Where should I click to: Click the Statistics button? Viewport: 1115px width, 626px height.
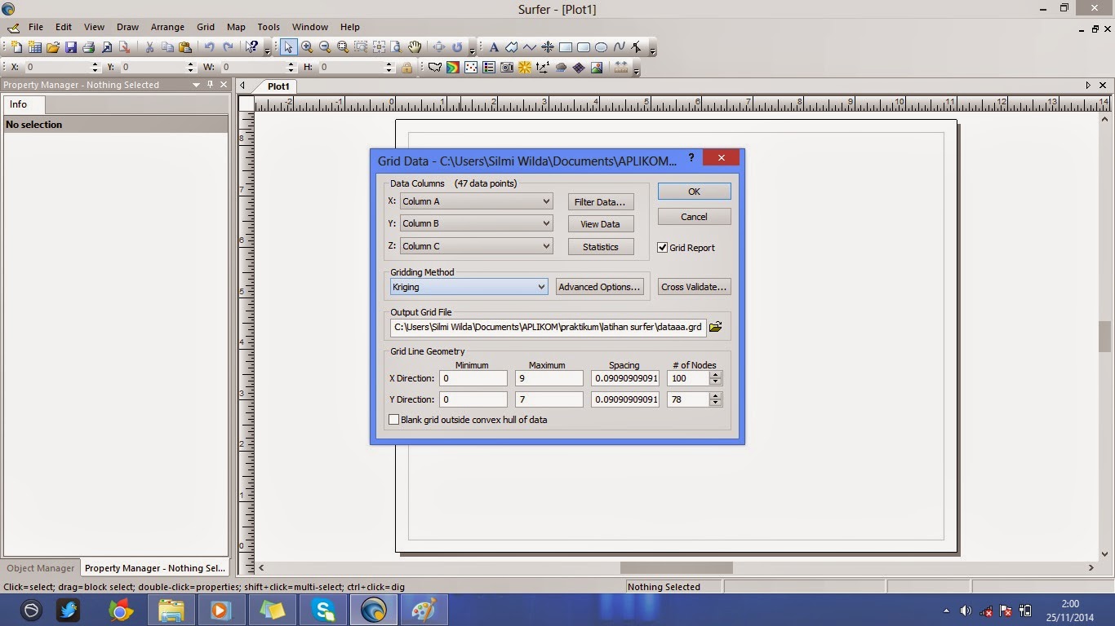click(x=601, y=247)
